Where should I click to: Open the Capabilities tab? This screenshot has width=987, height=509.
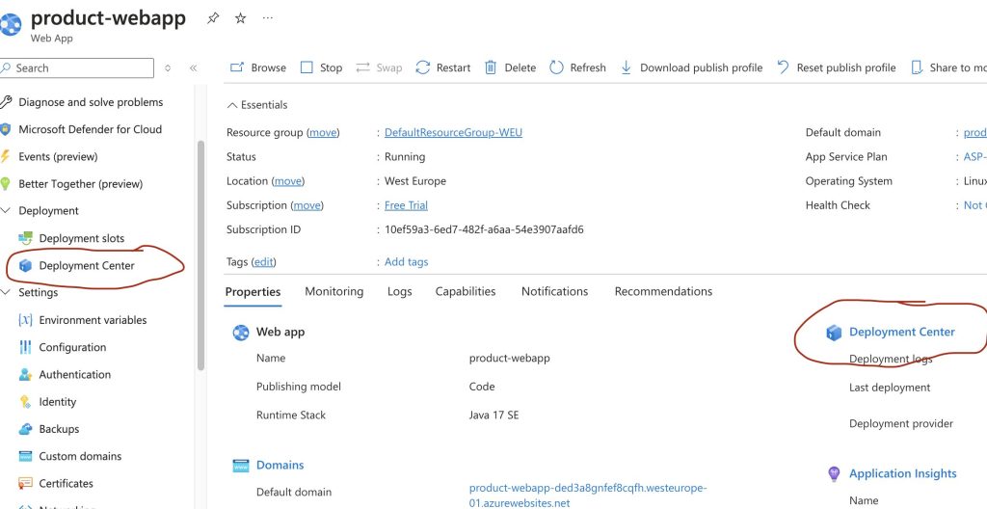click(x=466, y=291)
